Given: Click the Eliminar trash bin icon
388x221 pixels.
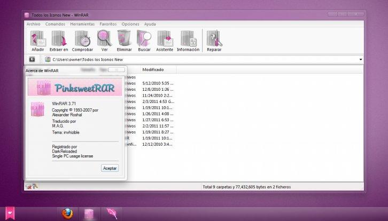Looking at the screenshot, I should click(124, 41).
